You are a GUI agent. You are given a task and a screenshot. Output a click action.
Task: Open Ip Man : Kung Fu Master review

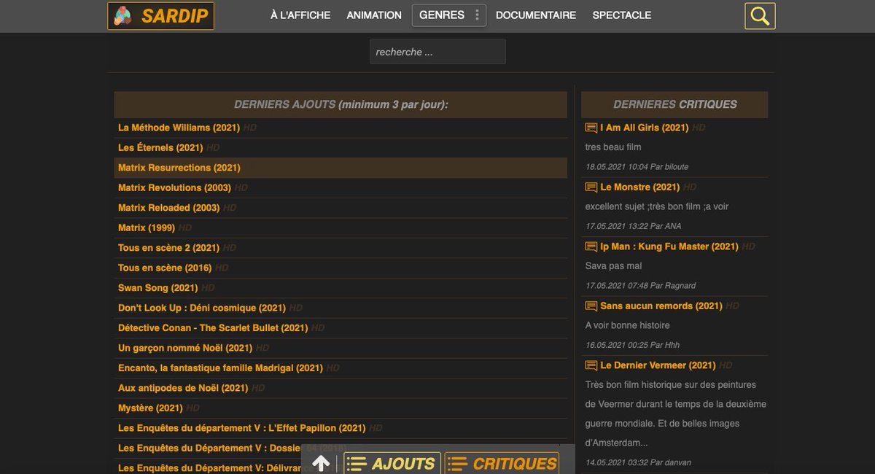[x=669, y=246]
